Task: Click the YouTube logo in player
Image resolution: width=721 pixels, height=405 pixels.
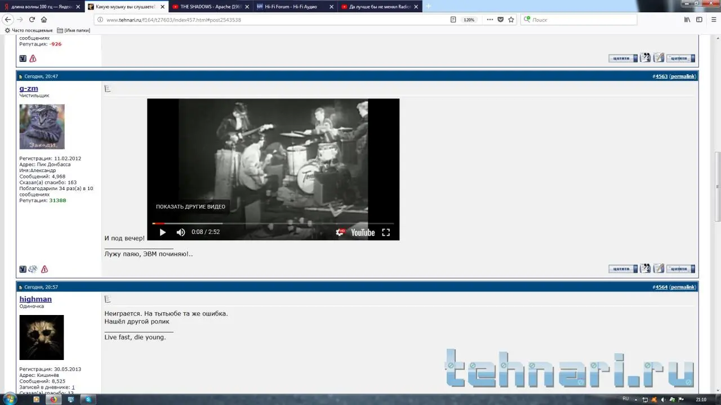Action: click(x=363, y=232)
